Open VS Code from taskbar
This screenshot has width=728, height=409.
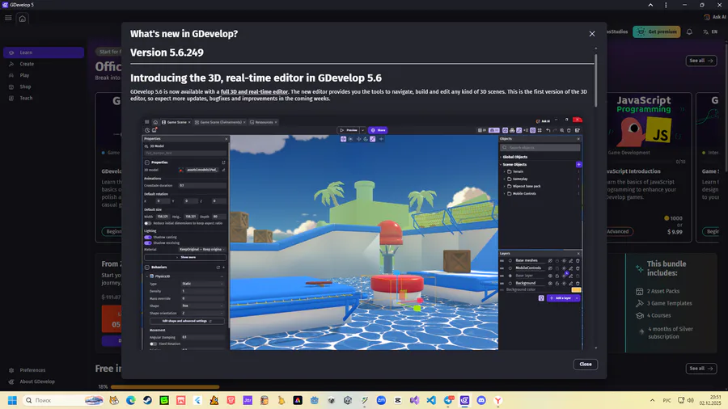(x=431, y=400)
